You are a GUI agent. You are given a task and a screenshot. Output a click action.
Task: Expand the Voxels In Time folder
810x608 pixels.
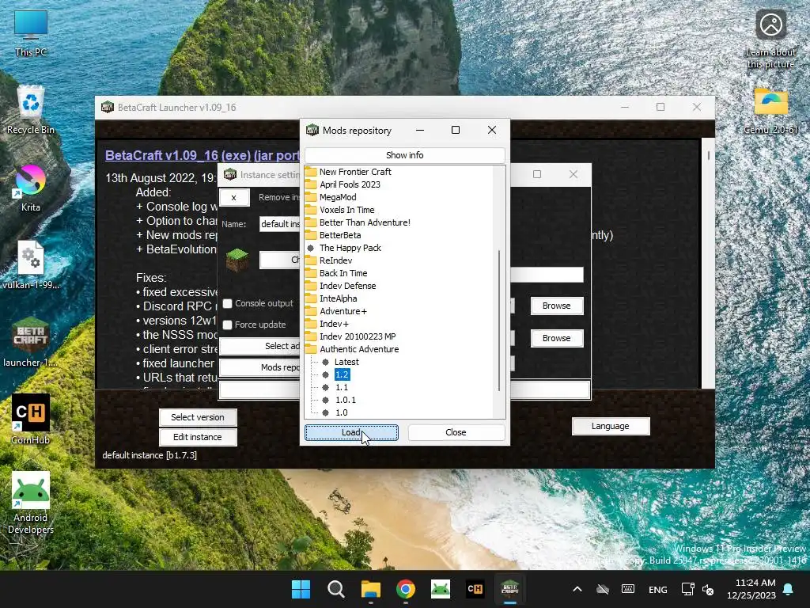pos(346,210)
